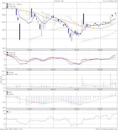Viewport: 118px width, 130px height.
Task: Click the red Volume (MA) legend marker
Action: (7, 74)
